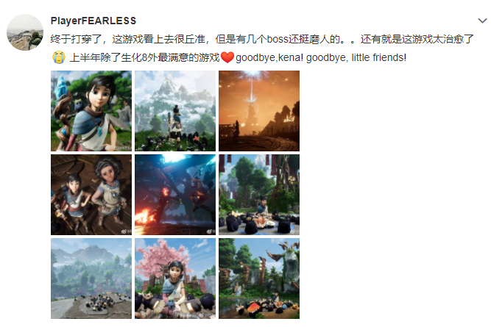Click the goodbye,kena! text in post
This screenshot has height=327, width=491.
pos(269,58)
